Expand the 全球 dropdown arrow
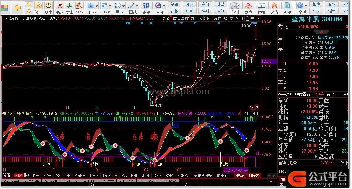This screenshot has height=189, width=352. [306, 6]
